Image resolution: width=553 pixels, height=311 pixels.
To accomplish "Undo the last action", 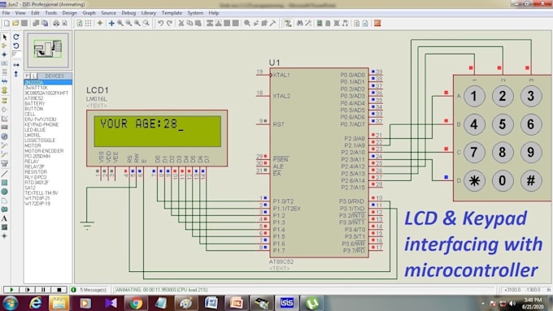I will (x=160, y=24).
